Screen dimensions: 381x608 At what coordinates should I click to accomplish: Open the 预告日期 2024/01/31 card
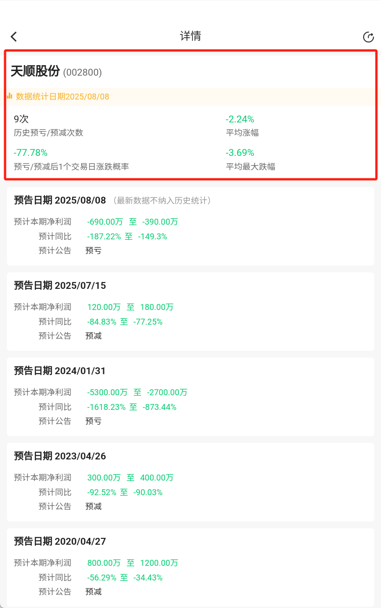click(190, 397)
